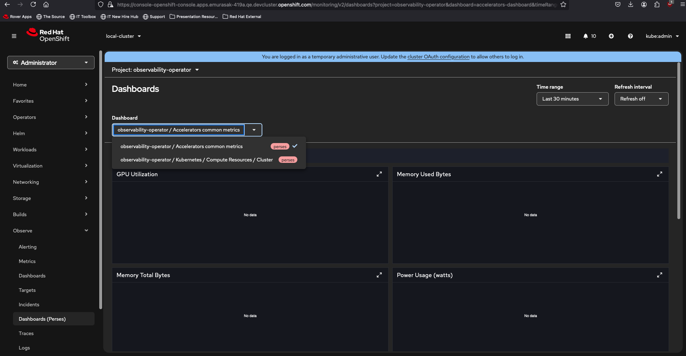Open browser downloads panel
686x356 pixels.
(x=631, y=5)
